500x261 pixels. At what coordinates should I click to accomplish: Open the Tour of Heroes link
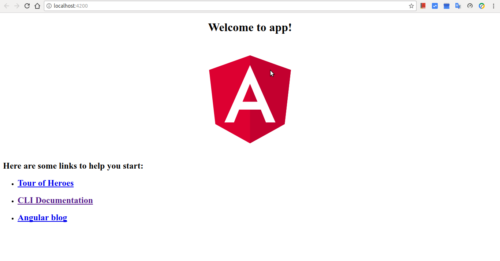[x=46, y=183]
